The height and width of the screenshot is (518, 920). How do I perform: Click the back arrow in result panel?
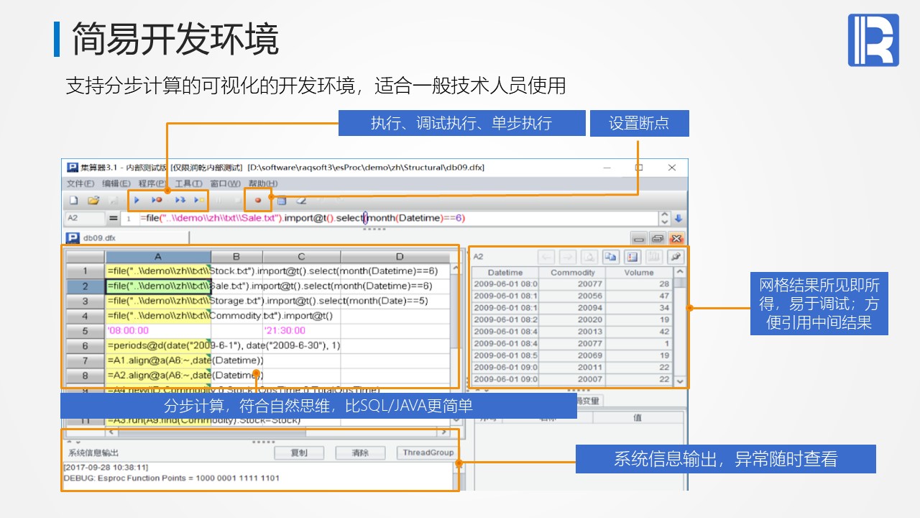[x=546, y=257]
